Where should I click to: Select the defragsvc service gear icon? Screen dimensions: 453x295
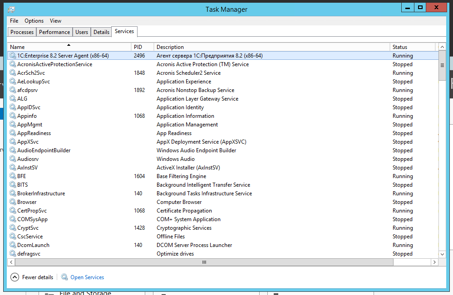(x=12, y=253)
